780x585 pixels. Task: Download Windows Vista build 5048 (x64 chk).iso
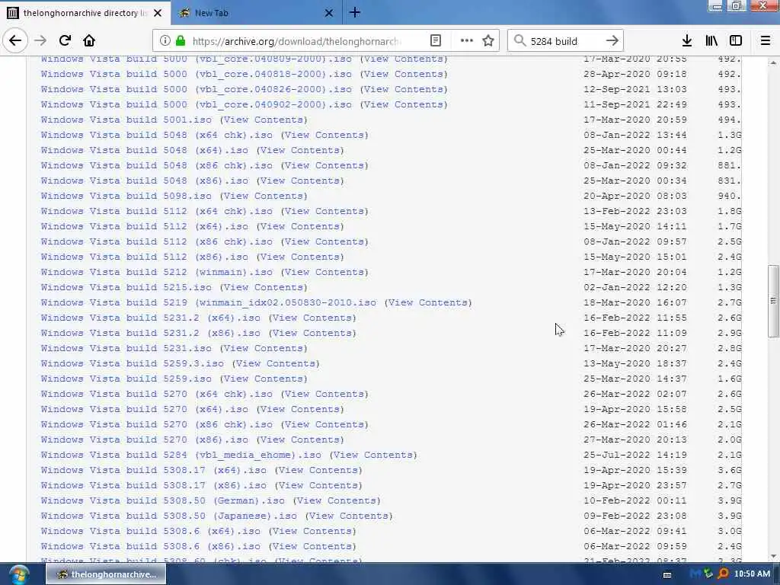coord(157,135)
